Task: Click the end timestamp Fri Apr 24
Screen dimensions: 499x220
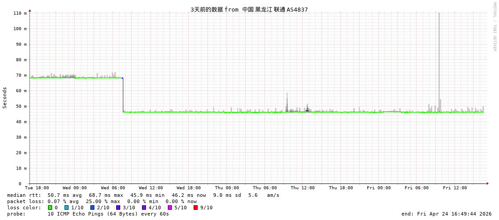Action: point(446,214)
